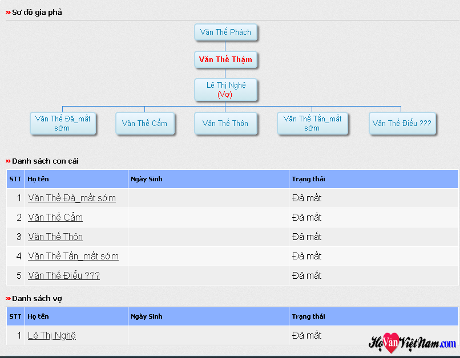This screenshot has height=358, width=460.
Task: Follow Văn Thế Cẩm link in children list
Action: pos(55,218)
